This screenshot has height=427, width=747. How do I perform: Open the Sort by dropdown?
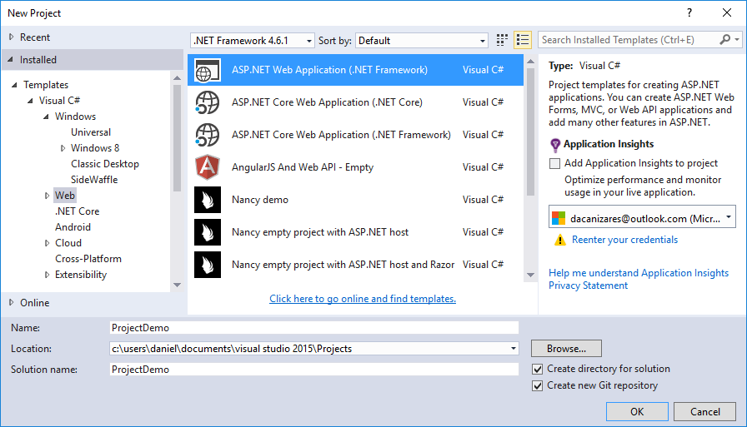click(422, 41)
